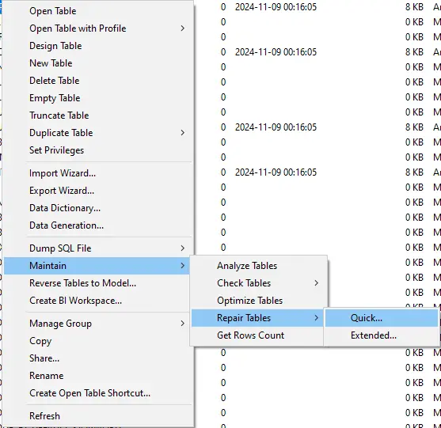Screen dimensions: 441x428
Task: Expand Open Table with Profile submenu arrow
Action: point(183,28)
